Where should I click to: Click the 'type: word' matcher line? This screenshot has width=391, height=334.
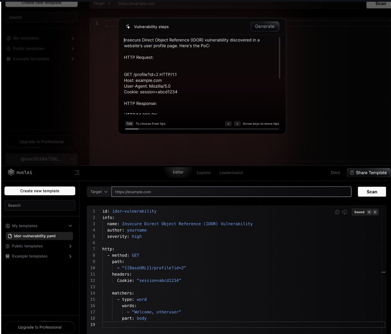pyautogui.click(x=132, y=299)
